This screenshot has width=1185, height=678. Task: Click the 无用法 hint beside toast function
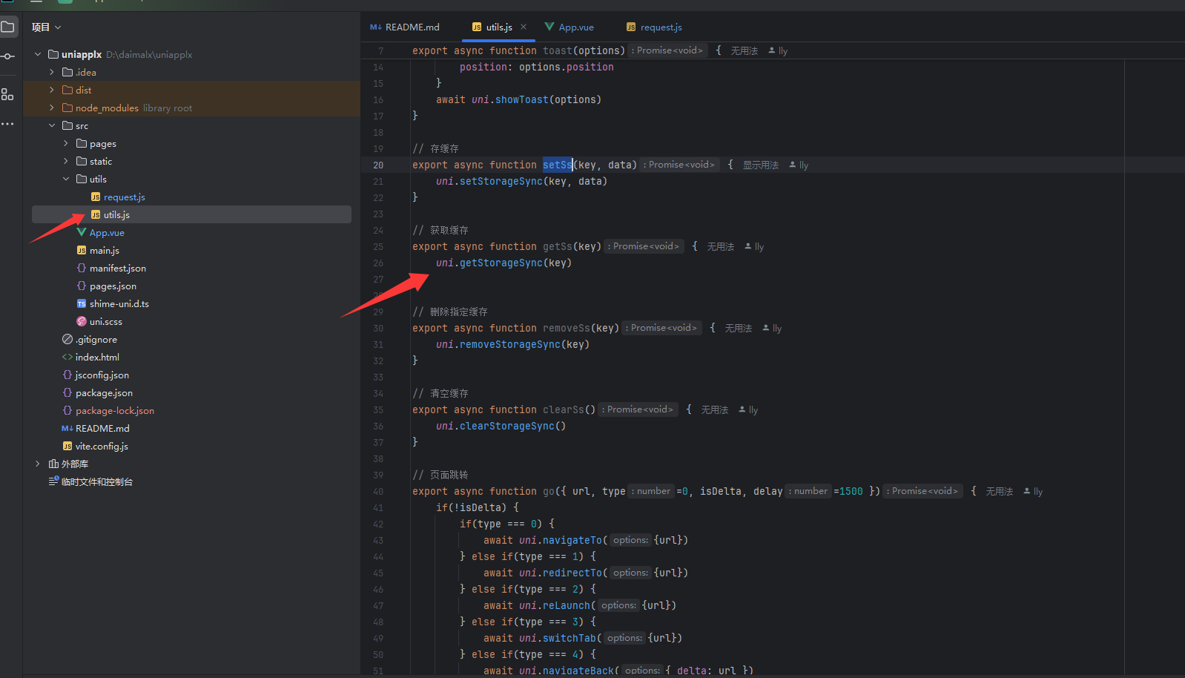click(744, 50)
